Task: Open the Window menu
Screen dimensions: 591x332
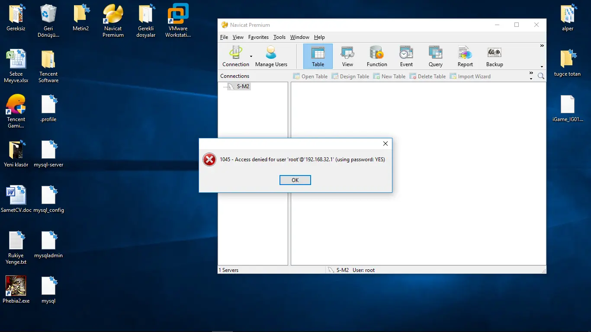Action: click(x=300, y=37)
